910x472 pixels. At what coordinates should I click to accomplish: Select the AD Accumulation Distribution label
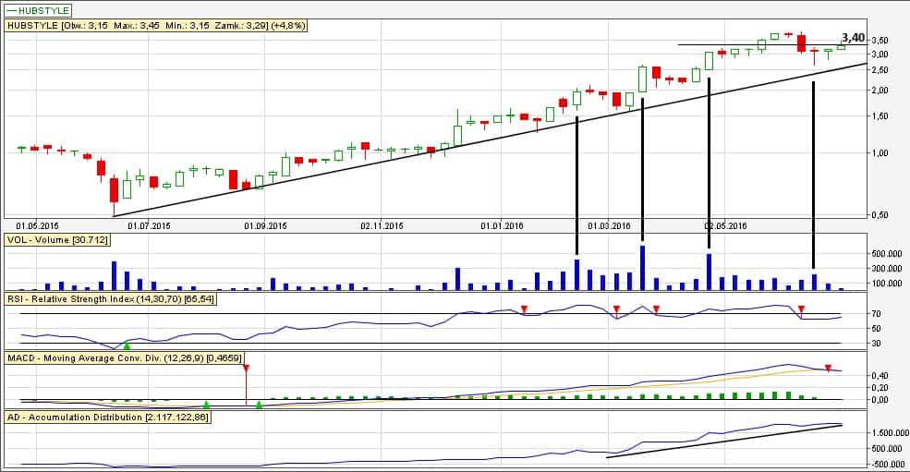point(108,418)
